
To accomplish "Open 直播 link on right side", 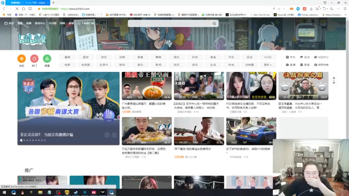I will pyautogui.click(x=291, y=64).
